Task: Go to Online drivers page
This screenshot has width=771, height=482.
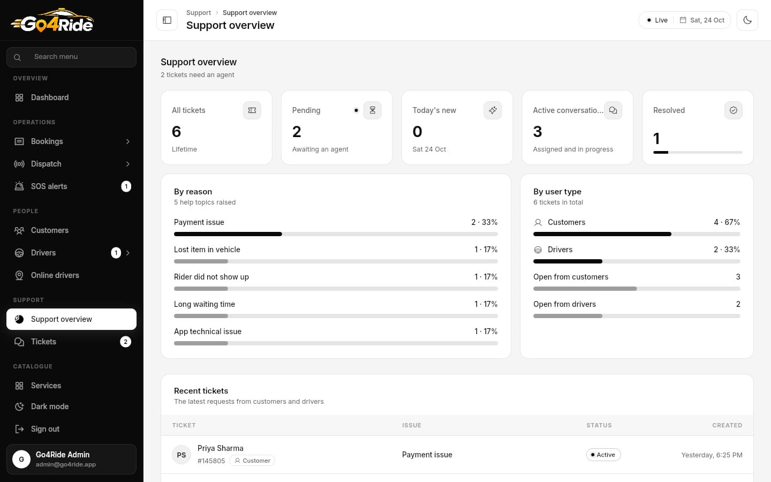Action: coord(71,275)
